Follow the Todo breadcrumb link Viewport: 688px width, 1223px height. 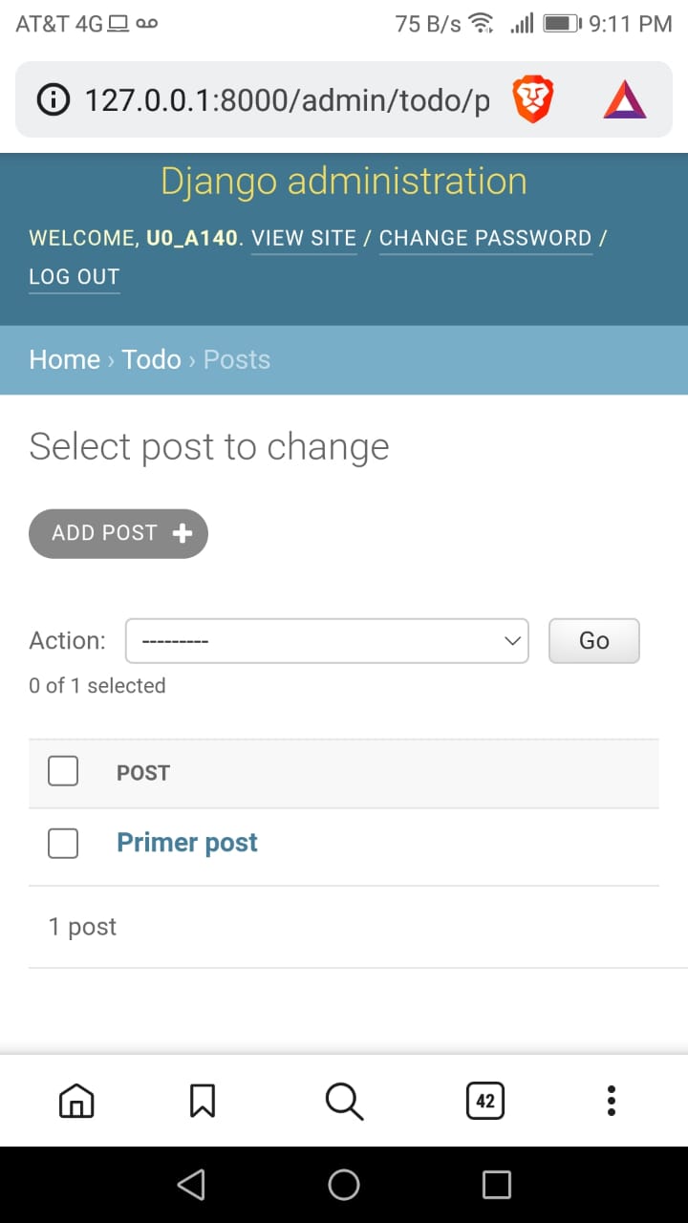(x=151, y=359)
